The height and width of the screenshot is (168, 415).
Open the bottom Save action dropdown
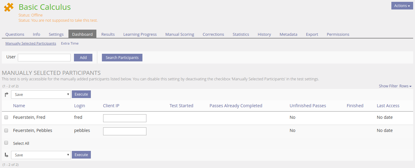pos(41,155)
